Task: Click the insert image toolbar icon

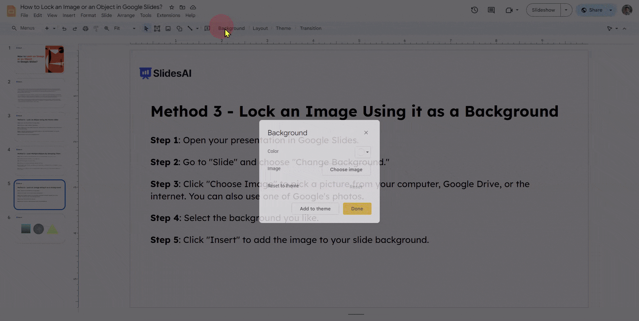Action: 168,29
